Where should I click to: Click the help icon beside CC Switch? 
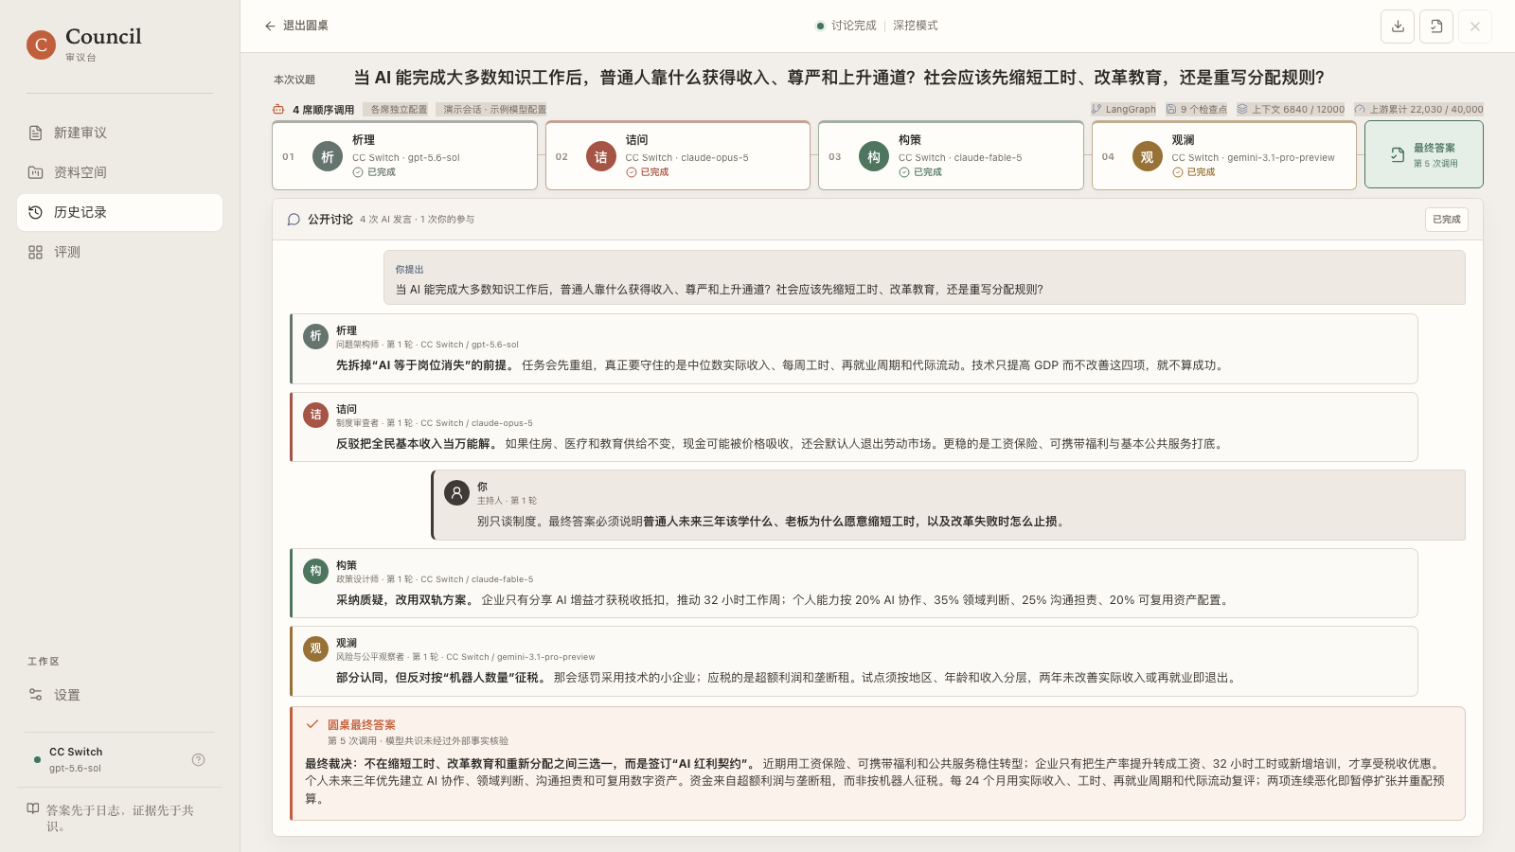point(198,759)
